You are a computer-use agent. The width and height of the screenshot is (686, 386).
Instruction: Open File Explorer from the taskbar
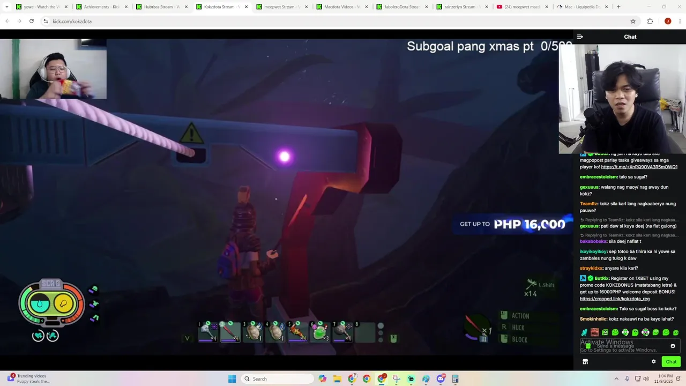[337, 379]
